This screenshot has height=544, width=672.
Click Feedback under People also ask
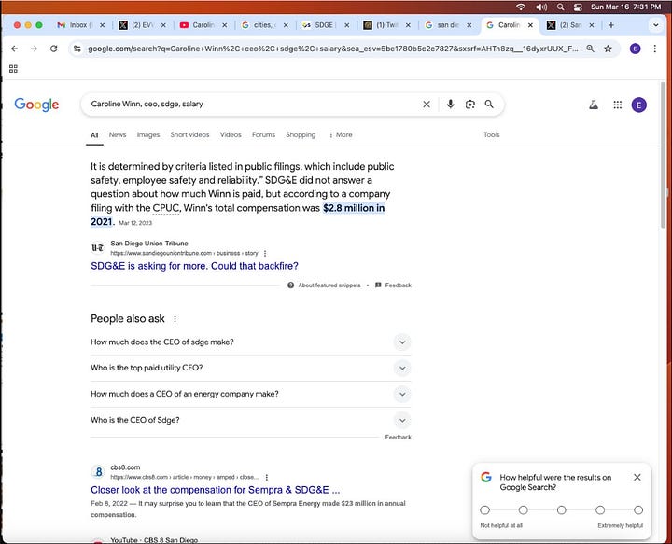[x=399, y=438]
